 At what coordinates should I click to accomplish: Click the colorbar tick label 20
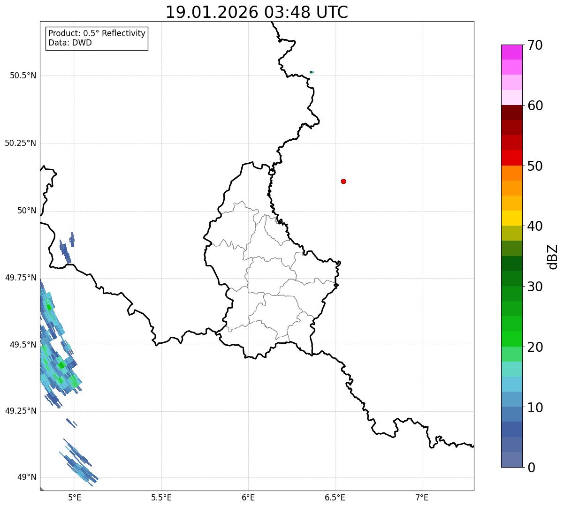[x=535, y=347]
